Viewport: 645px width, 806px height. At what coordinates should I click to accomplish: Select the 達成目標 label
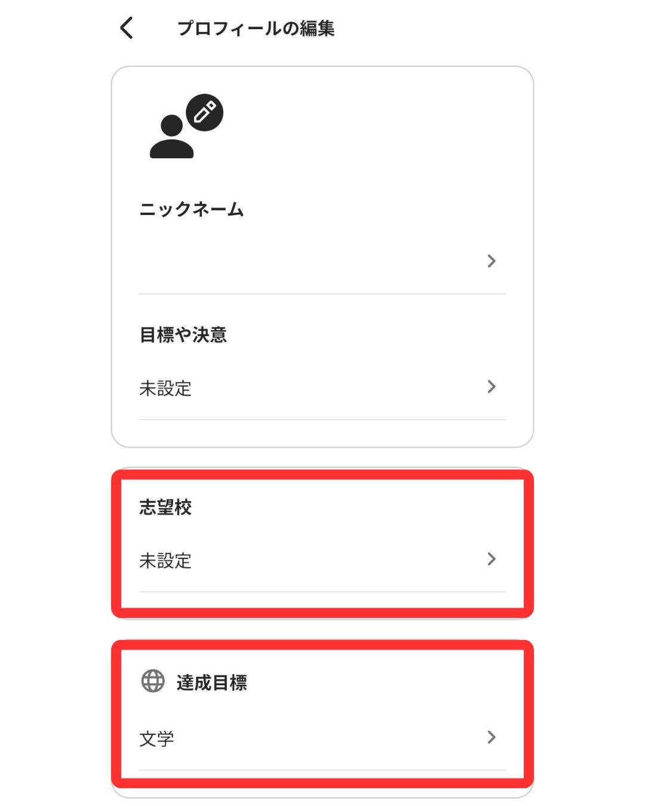pyautogui.click(x=211, y=682)
